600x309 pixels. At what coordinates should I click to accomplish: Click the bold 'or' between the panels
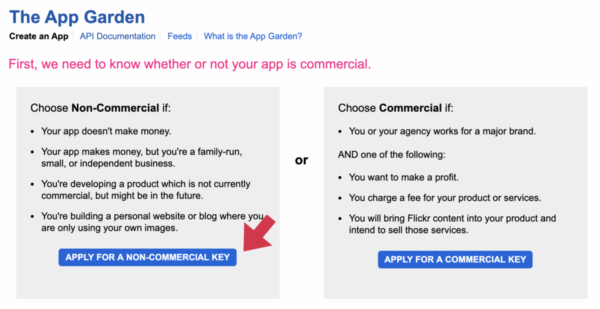pyautogui.click(x=301, y=160)
